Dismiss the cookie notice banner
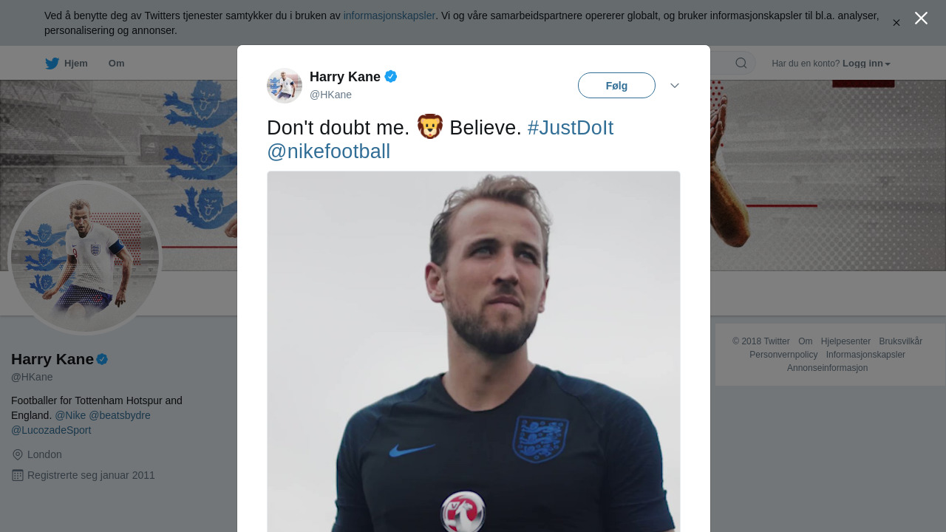This screenshot has height=532, width=946. coord(896,23)
